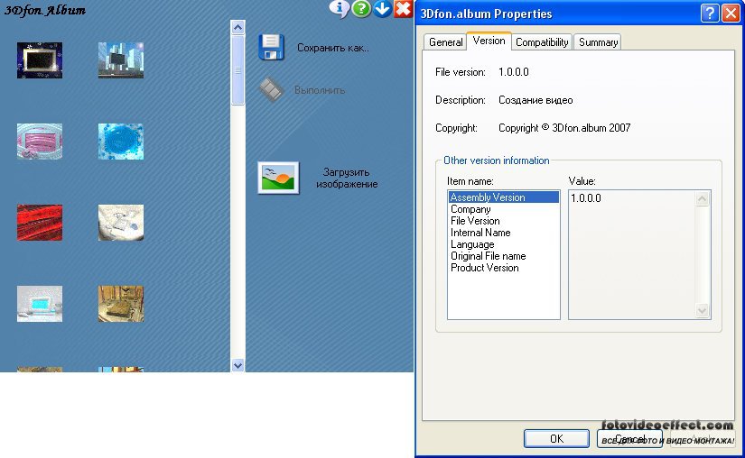Screen dimensions: 745x458
Task: Click the 'Выполнить' text label
Action: [x=320, y=90]
